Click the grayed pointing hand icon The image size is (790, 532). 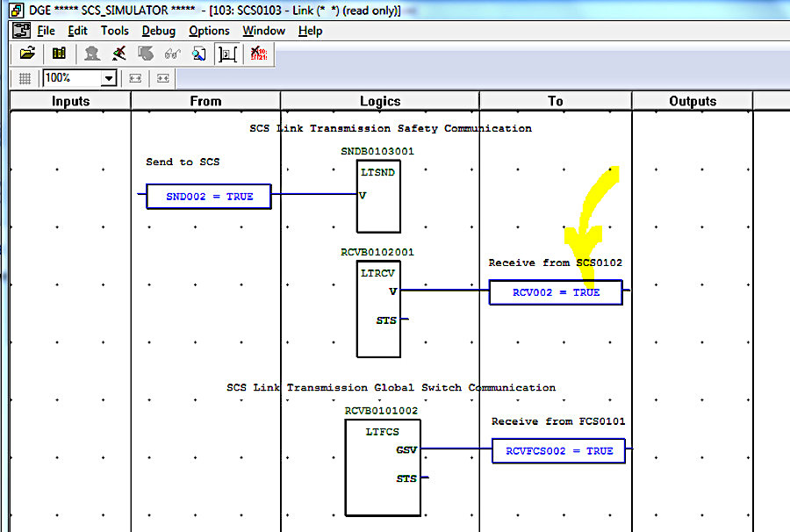(x=146, y=53)
